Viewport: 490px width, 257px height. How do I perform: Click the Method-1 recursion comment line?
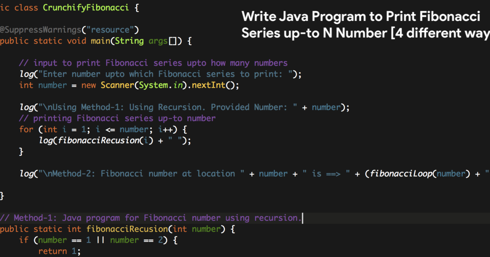coord(150,218)
